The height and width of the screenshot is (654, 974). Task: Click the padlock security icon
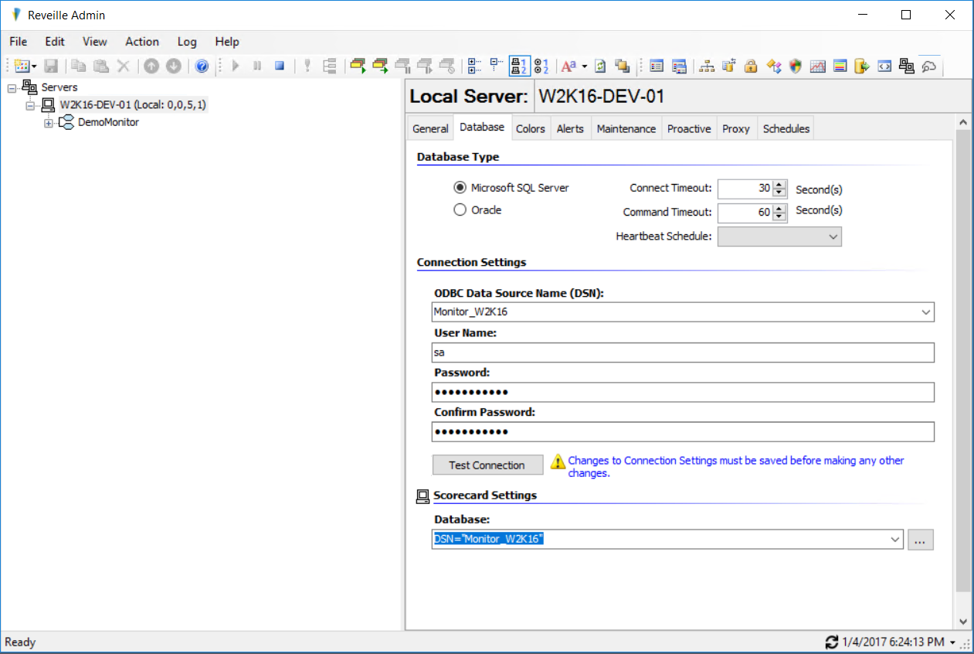click(x=751, y=66)
